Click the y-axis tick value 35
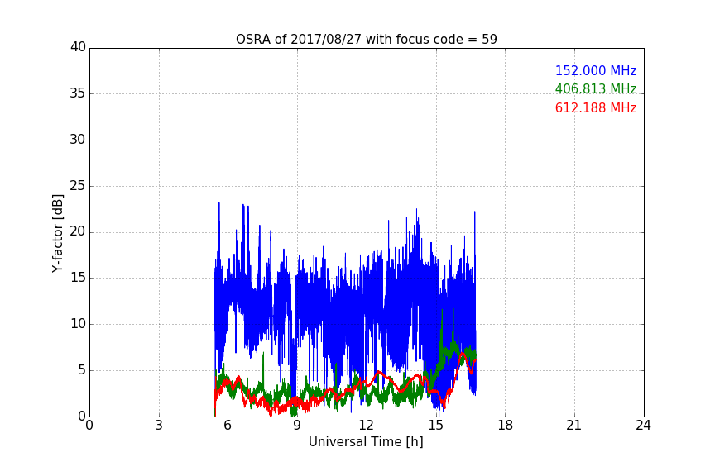The height and width of the screenshot is (476, 715). point(78,93)
